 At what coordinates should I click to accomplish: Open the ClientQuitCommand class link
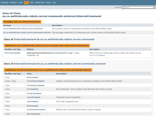(x=36, y=86)
